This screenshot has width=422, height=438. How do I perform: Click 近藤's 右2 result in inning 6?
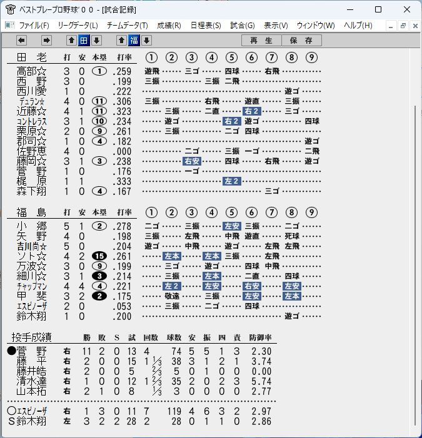coord(252,111)
